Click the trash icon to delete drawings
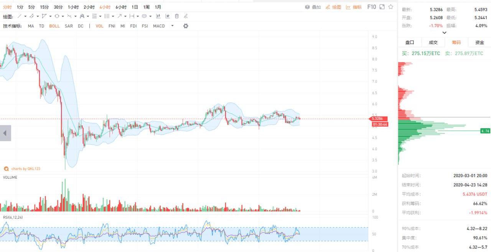The image size is (491, 252). point(177,16)
